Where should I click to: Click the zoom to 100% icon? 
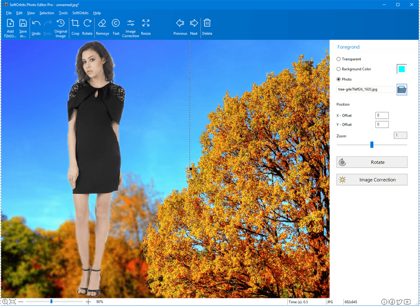(4, 301)
